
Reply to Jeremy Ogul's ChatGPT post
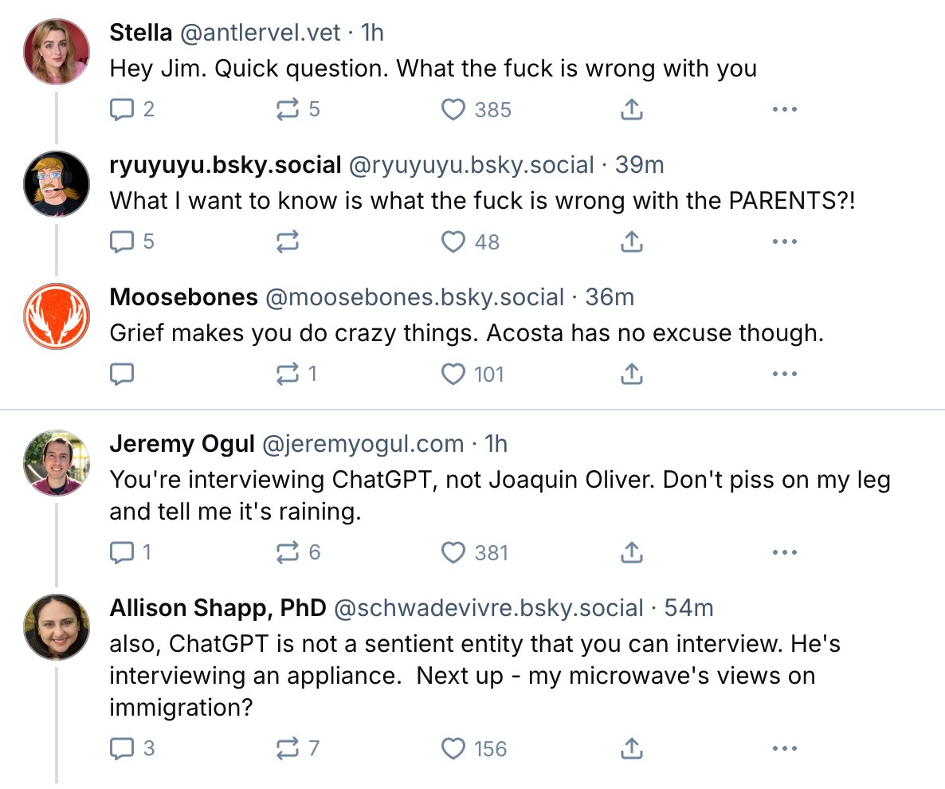[121, 552]
